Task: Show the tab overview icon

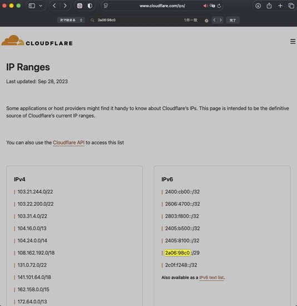Action: click(291, 6)
